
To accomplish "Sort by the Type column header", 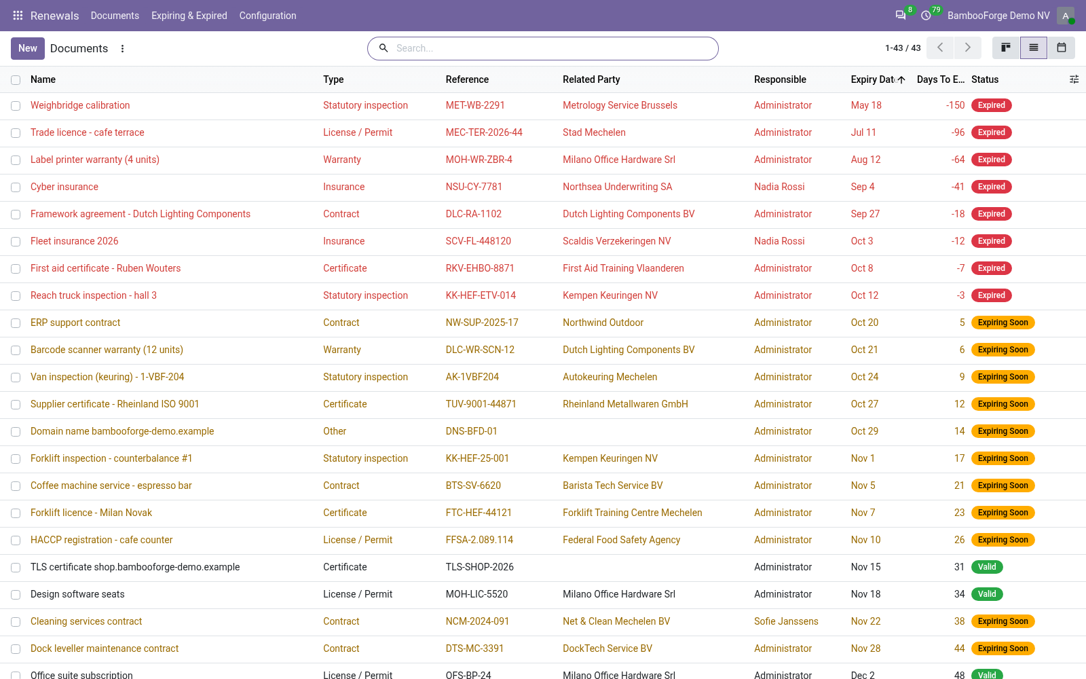I will 333,79.
